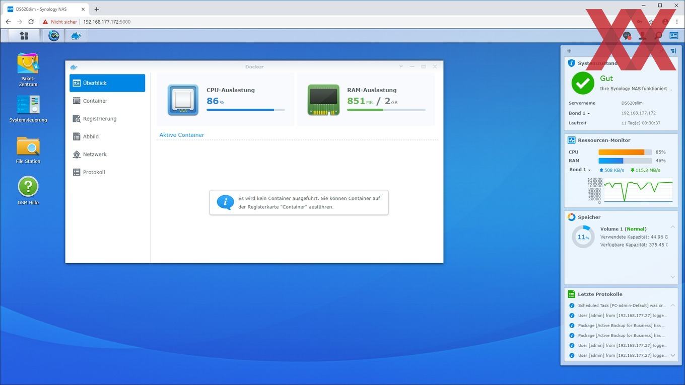Click up chevron in Letzte Protokolle widget

tap(673, 305)
